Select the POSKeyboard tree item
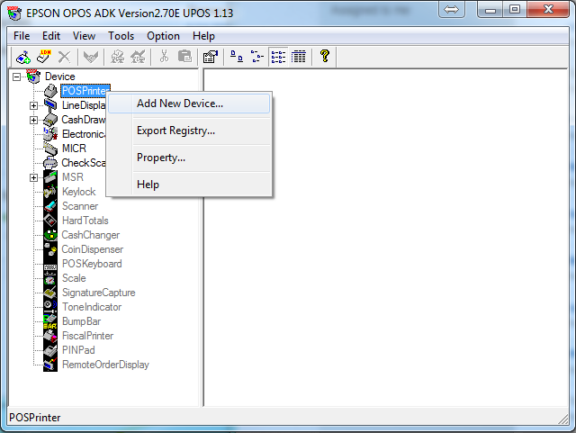This screenshot has width=576, height=433. coord(92,264)
